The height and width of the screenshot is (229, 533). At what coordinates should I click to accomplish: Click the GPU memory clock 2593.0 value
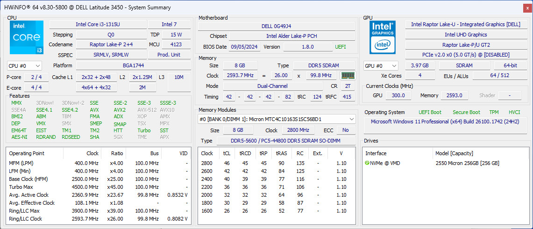tap(454, 96)
